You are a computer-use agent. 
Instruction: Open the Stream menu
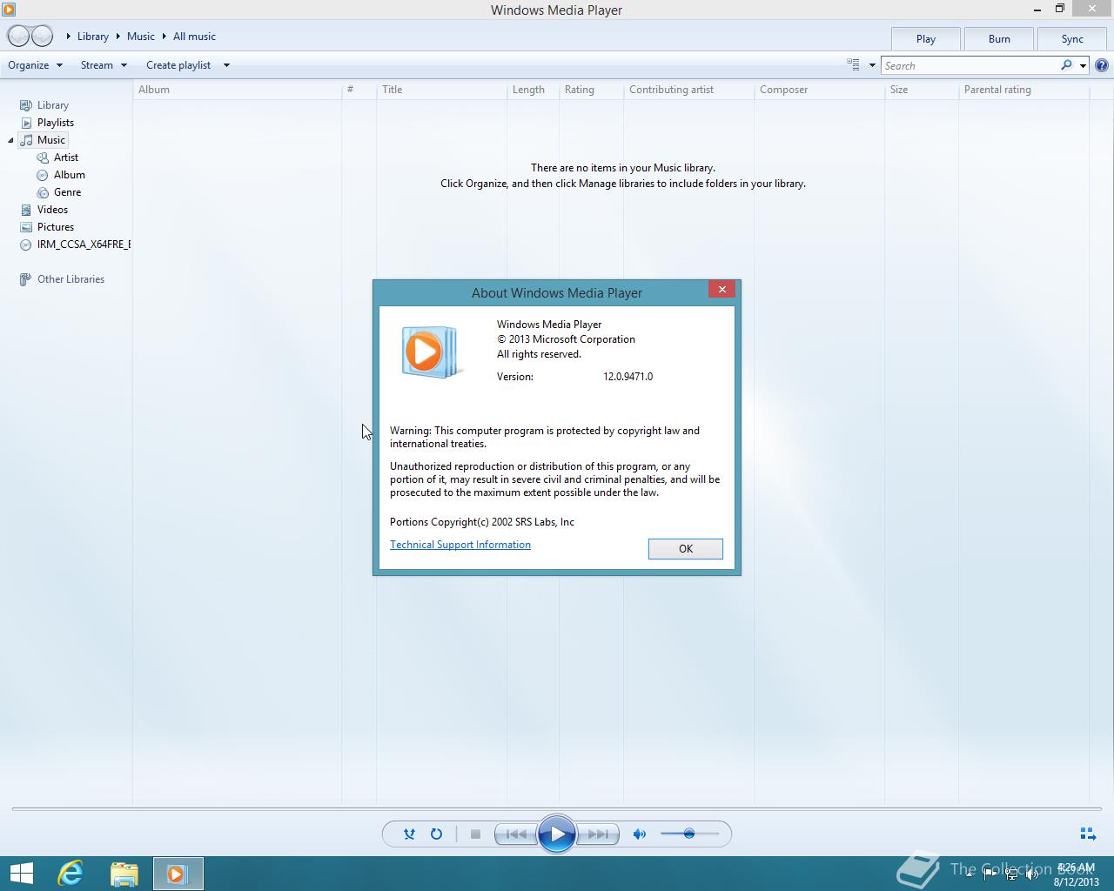[x=104, y=65]
